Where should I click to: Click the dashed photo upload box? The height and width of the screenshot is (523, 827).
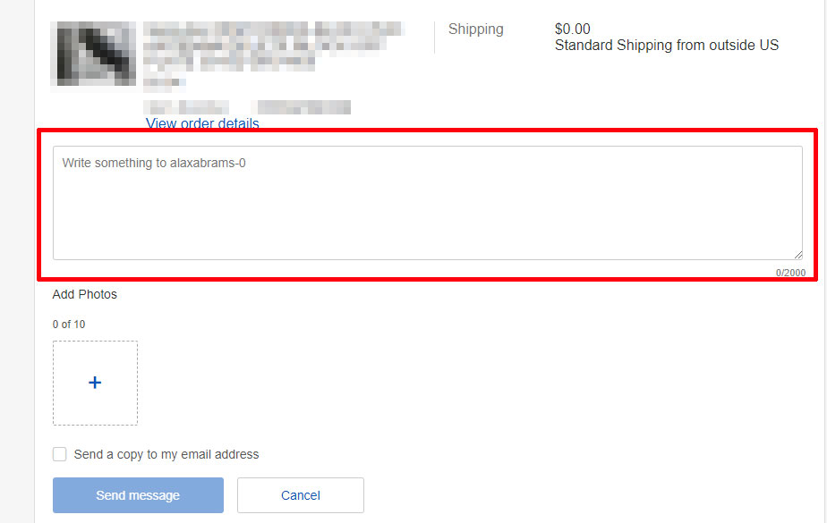95,383
